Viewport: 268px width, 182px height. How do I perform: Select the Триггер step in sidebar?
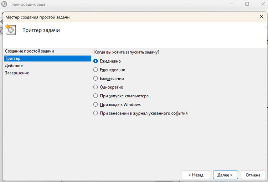click(47, 58)
